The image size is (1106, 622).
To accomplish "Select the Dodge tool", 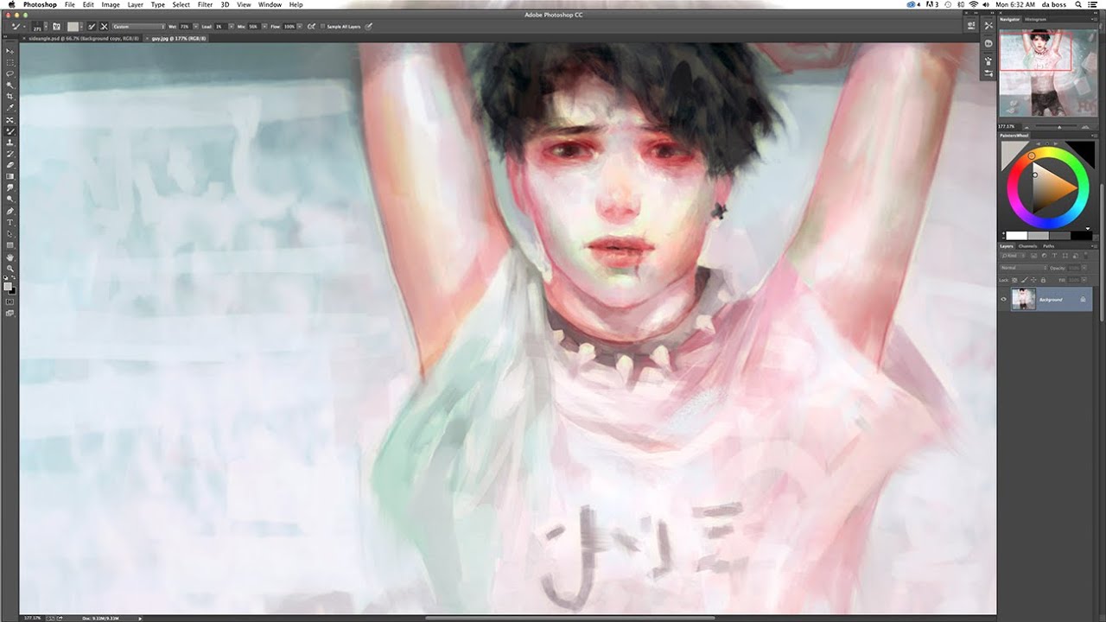I will (10, 199).
